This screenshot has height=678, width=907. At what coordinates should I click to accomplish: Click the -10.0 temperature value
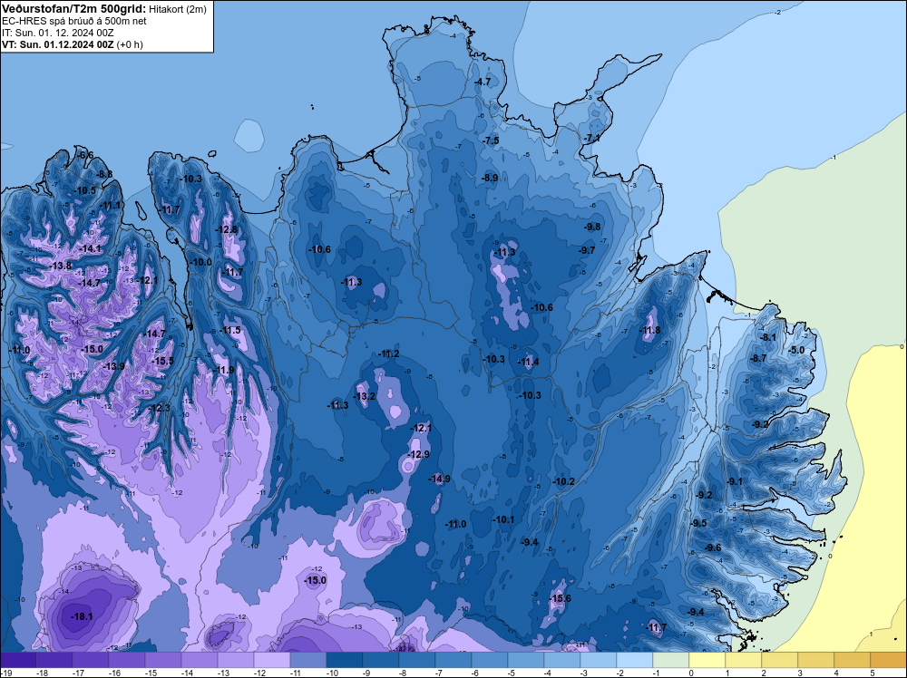(200, 262)
